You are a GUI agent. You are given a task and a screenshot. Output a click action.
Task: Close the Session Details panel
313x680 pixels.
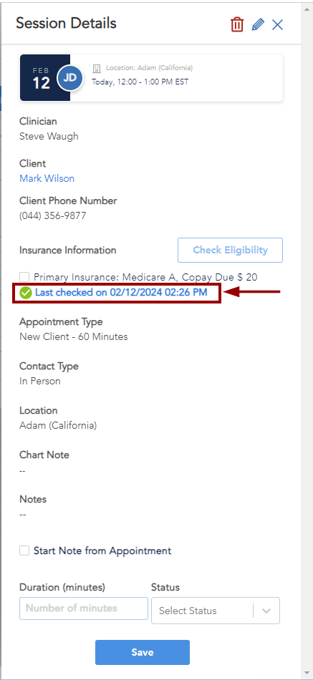(277, 25)
